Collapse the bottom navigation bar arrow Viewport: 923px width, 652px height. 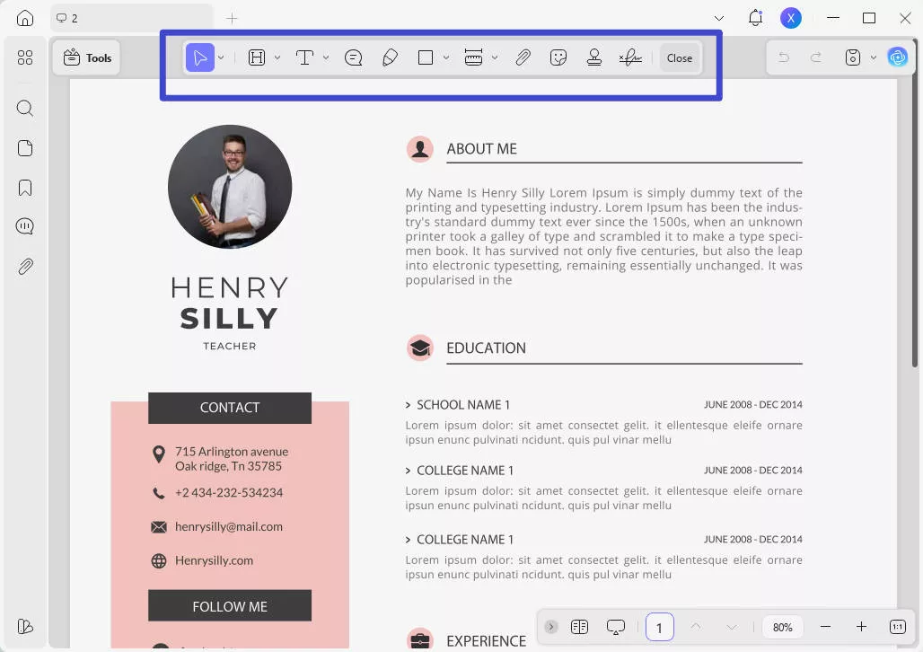pos(551,627)
